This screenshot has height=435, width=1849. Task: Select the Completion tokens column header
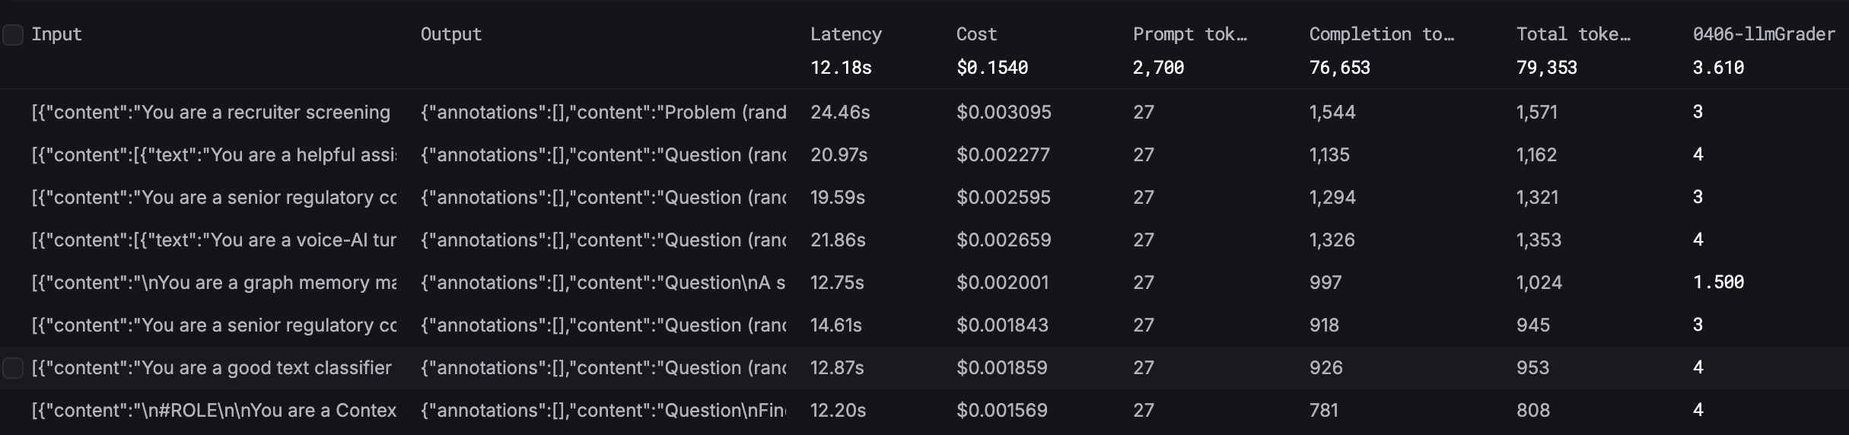(x=1381, y=34)
